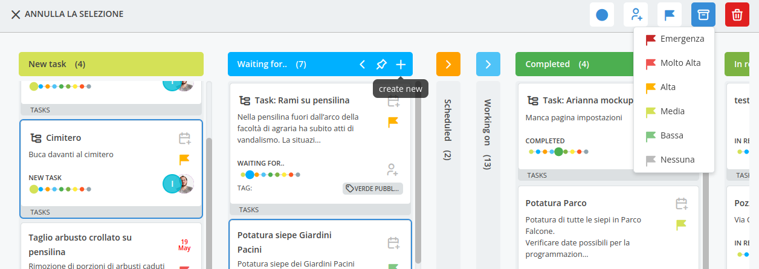Click calendar icon on Cimitero card
This screenshot has width=759, height=269.
[185, 138]
